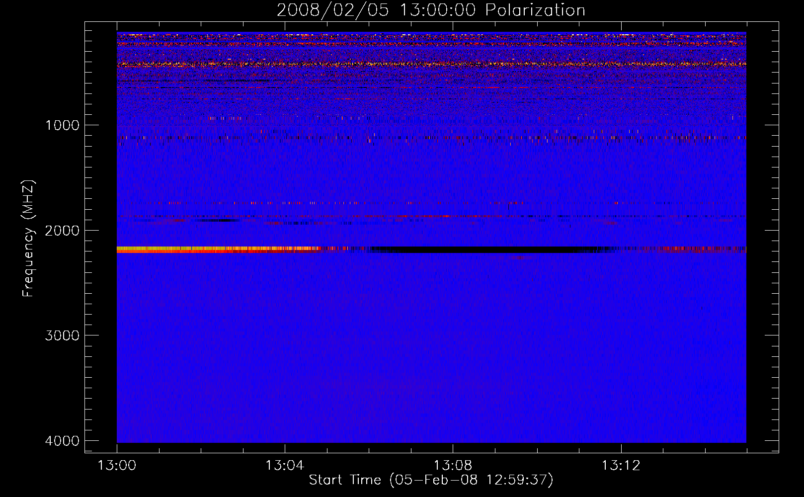Click the 13:00 time axis label
Screen dimensions: 804x497
tap(117, 466)
